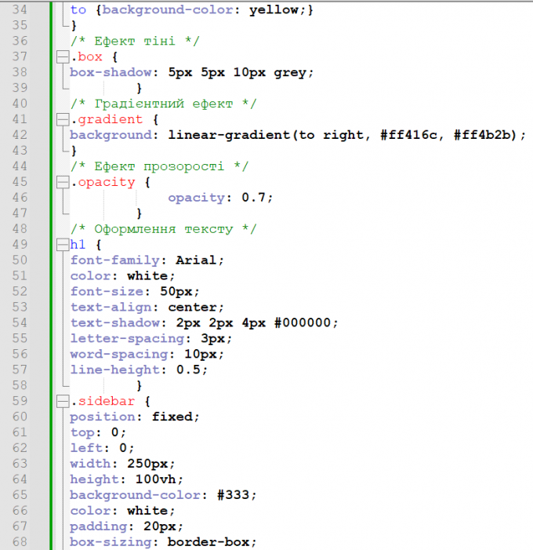Click the '0.7' opacity value
The image size is (533, 550).
pos(253,198)
